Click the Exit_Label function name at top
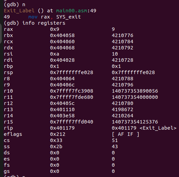The height and width of the screenshot is (177, 179). pos(19,11)
